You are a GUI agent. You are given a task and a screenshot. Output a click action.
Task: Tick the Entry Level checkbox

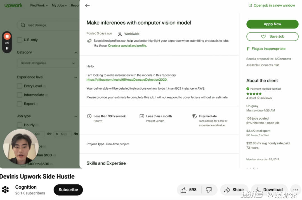point(20,86)
